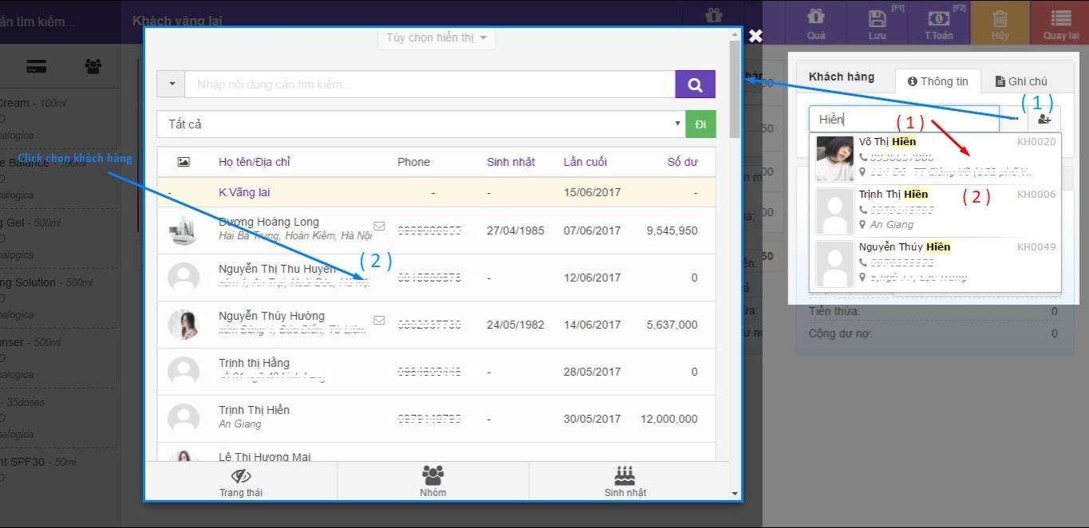Expand the search type dropdown arrow

coord(171,85)
